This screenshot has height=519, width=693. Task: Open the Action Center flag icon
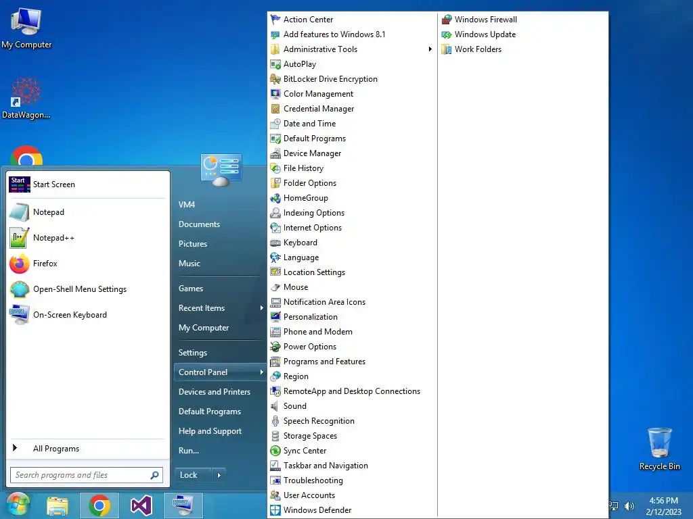(275, 20)
